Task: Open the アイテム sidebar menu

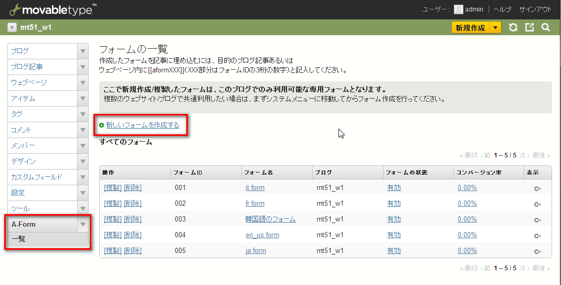Action: pyautogui.click(x=43, y=99)
